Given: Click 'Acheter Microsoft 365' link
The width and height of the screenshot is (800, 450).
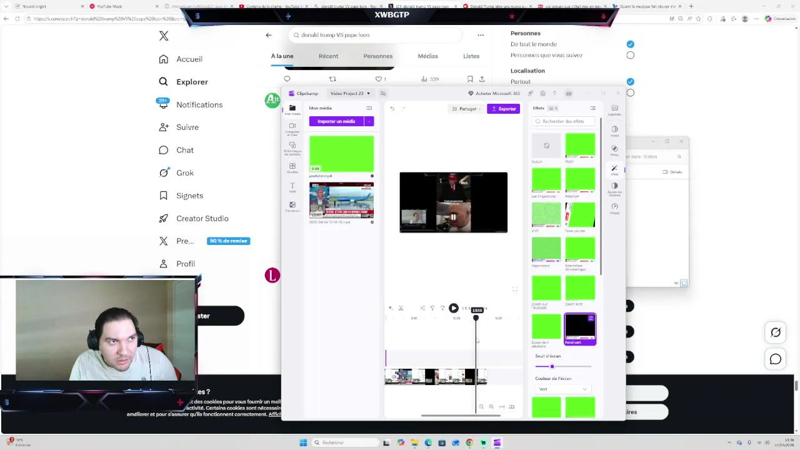Looking at the screenshot, I should [494, 94].
